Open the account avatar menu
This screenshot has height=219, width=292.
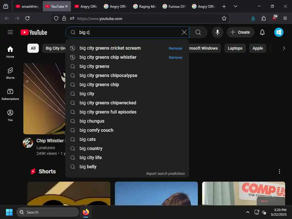coord(279,32)
